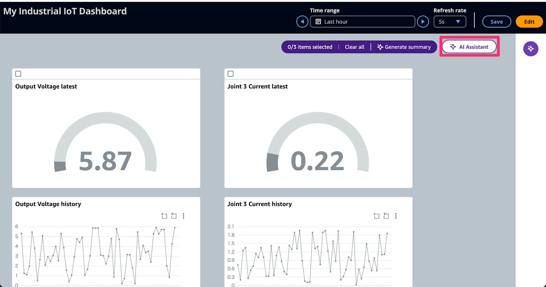
Task: Click the Output Voltage gauge arc
Action: 105,118
